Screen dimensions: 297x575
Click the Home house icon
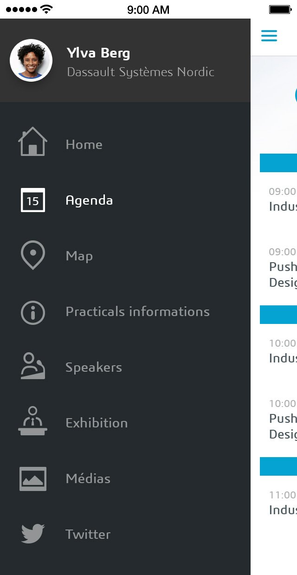[x=32, y=142]
